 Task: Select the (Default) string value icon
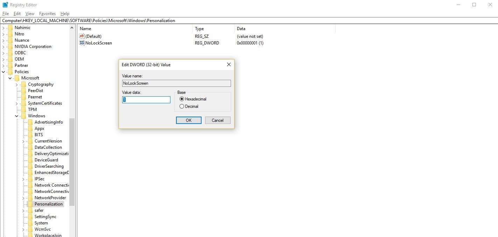point(82,36)
